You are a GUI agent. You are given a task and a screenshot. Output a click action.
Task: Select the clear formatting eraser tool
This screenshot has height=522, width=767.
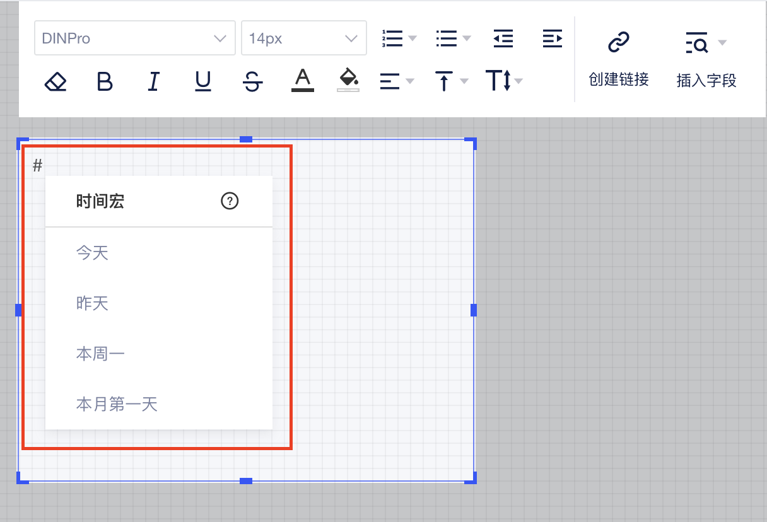click(x=56, y=81)
